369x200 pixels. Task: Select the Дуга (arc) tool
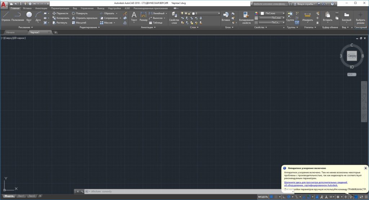point(38,17)
